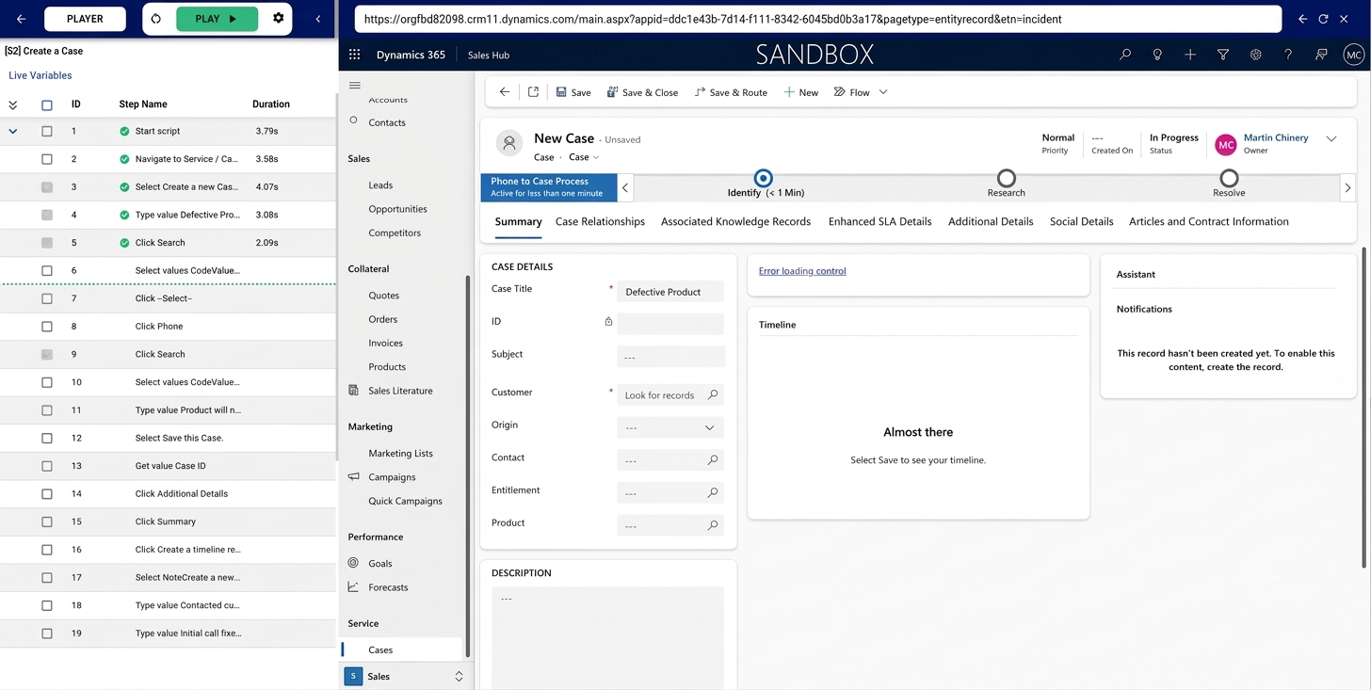Click the Case Title input field

[670, 292]
